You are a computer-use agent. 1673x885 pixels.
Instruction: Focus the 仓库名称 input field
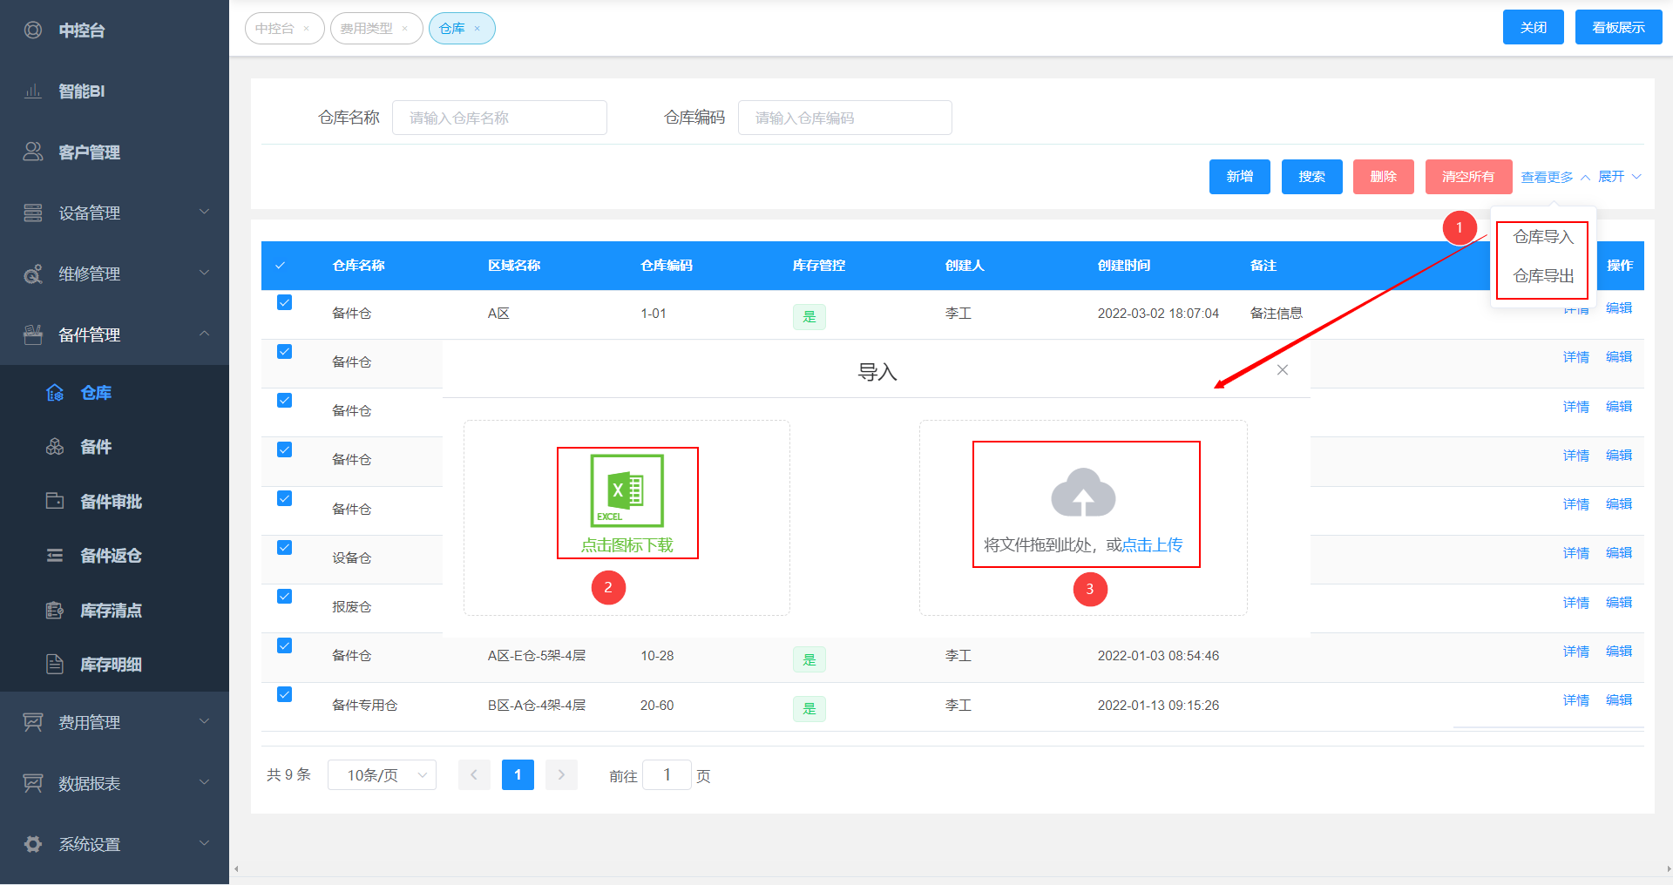[x=499, y=118]
